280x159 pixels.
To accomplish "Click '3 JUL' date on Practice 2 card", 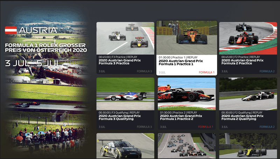I will pyautogui.click(x=163, y=127).
